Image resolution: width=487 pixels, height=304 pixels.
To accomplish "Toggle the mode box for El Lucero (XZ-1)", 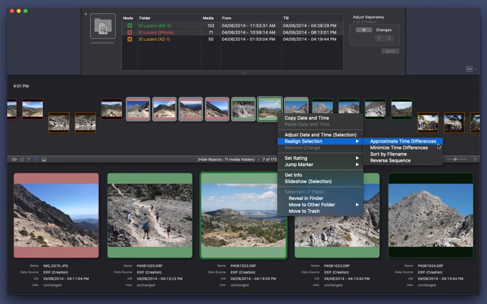I will click(x=129, y=39).
